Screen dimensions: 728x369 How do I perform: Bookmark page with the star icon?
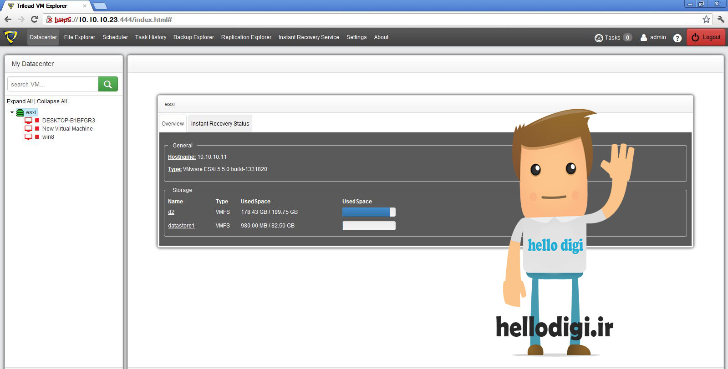pos(706,19)
